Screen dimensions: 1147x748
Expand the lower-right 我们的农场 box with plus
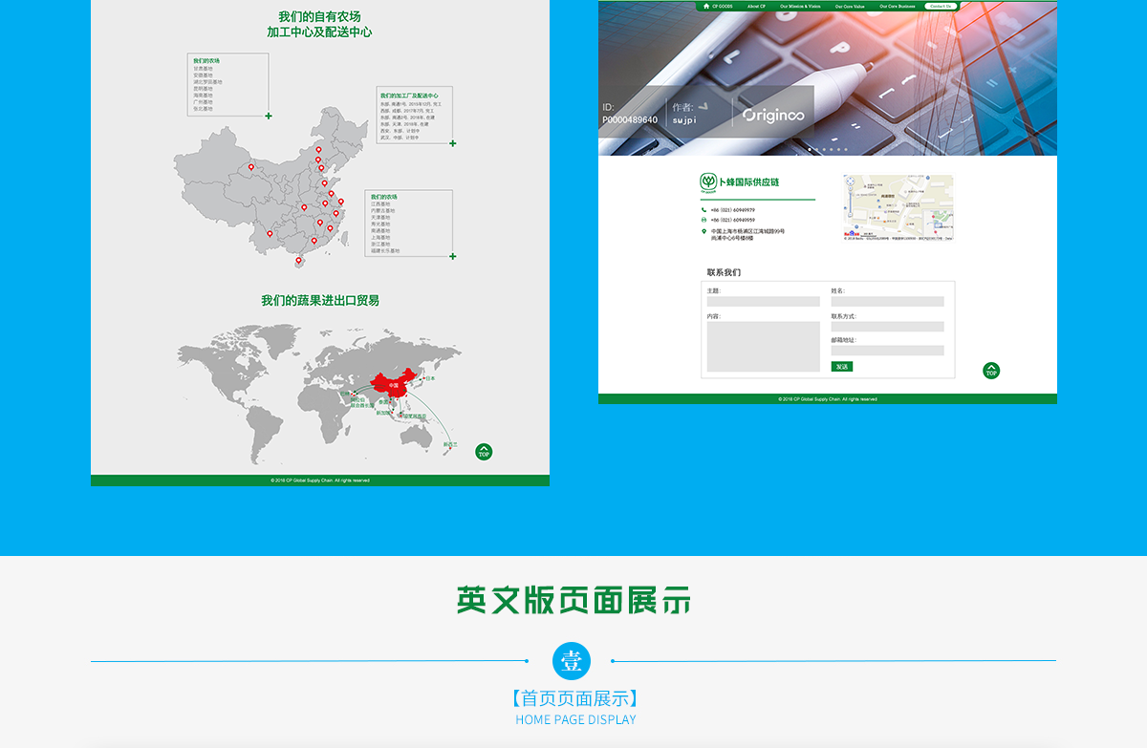(453, 256)
